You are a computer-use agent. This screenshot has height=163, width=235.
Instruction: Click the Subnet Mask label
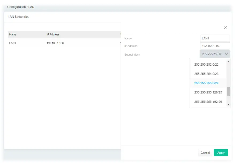[x=132, y=55]
